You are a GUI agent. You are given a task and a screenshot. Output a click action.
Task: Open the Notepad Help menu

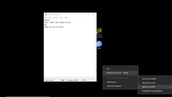(66, 18)
